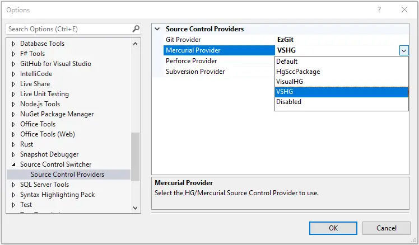Screen dimensions: 419x245
Task: Open the Mercurial Provider dropdown arrow
Action: click(x=404, y=50)
